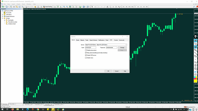Toggle the eye visibility icon in side panel
Viewport: 198px width, 111px height.
pyautogui.click(x=195, y=41)
